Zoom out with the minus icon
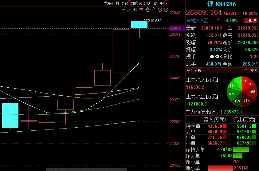Image resolution: width=259 pixels, height=171 pixels. pyautogui.click(x=166, y=10)
